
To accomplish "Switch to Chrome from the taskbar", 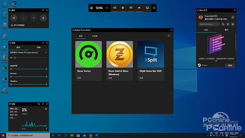I will (91, 135).
